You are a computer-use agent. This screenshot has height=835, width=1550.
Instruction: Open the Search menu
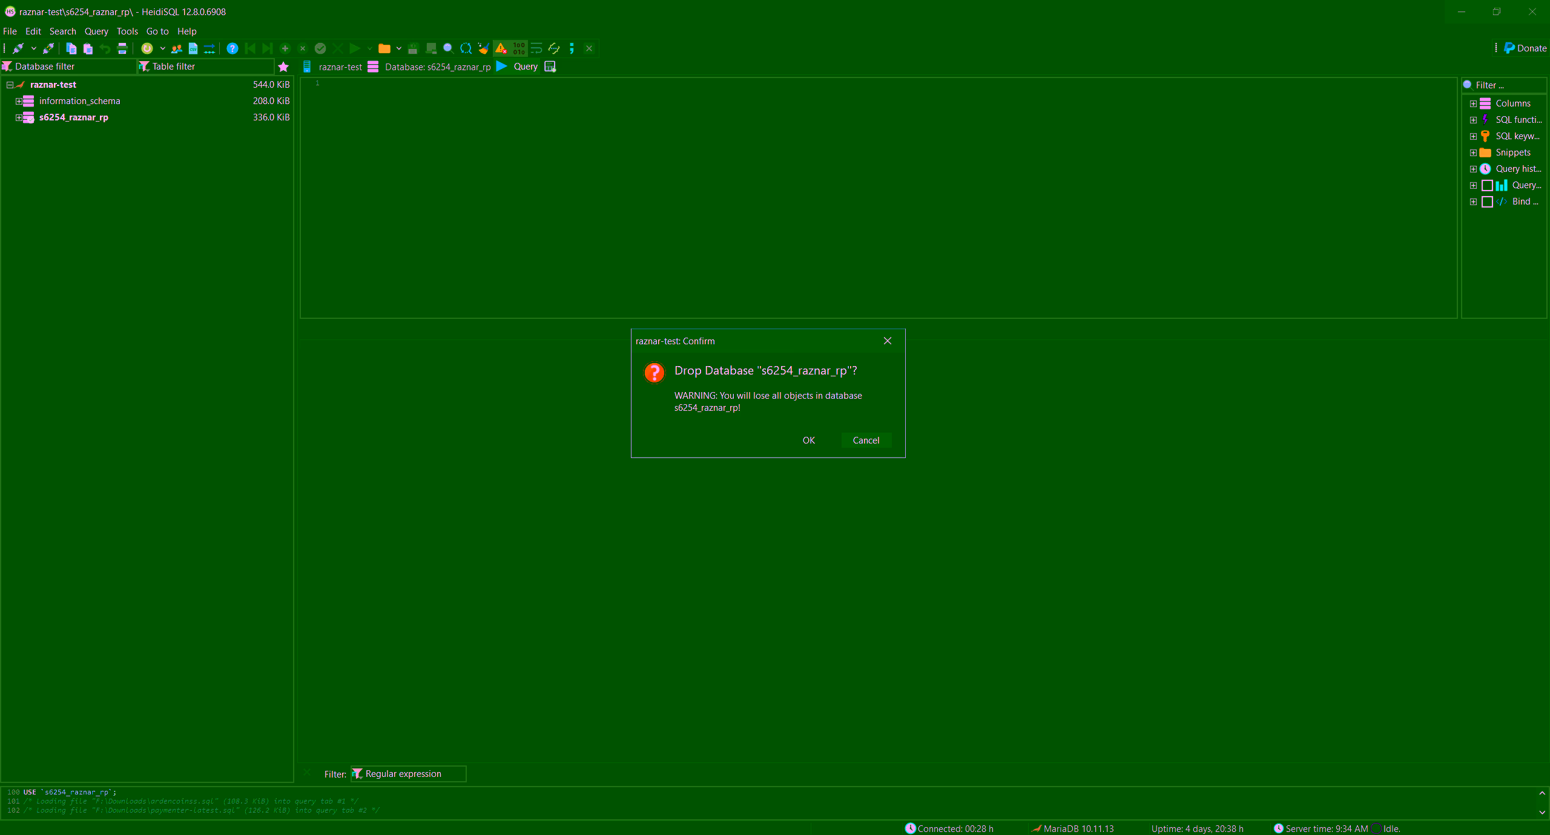[63, 31]
